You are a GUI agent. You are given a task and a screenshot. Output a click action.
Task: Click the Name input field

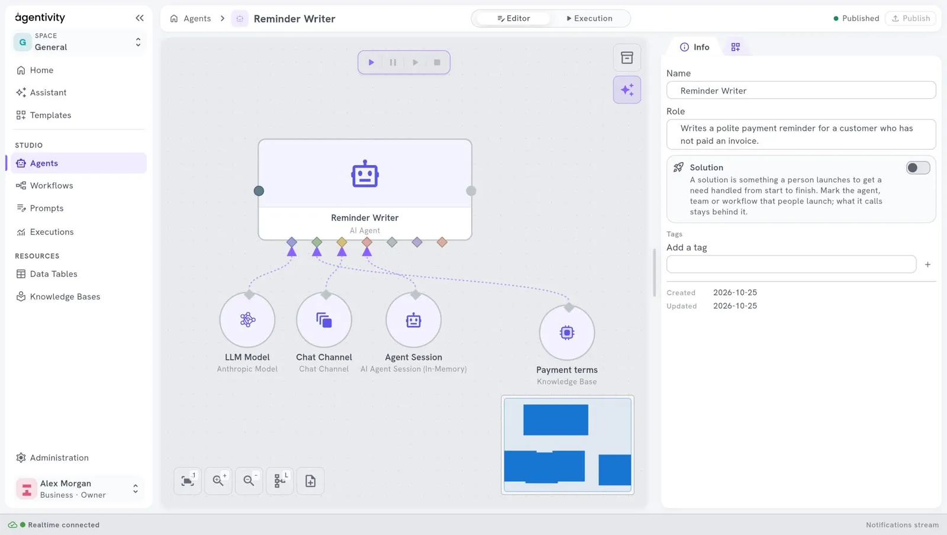[801, 91]
